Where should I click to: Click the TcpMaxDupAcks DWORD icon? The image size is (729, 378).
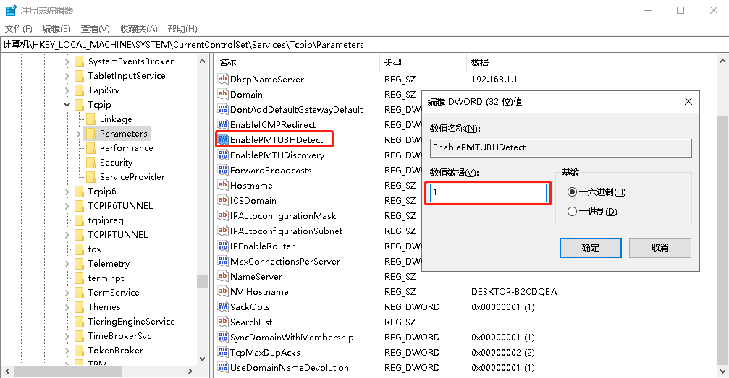pos(223,353)
